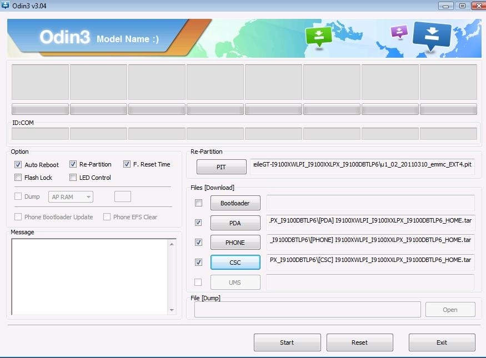Viewport: 486px width, 358px height.
Task: Click the PIT file path field
Action: pyautogui.click(x=362, y=167)
